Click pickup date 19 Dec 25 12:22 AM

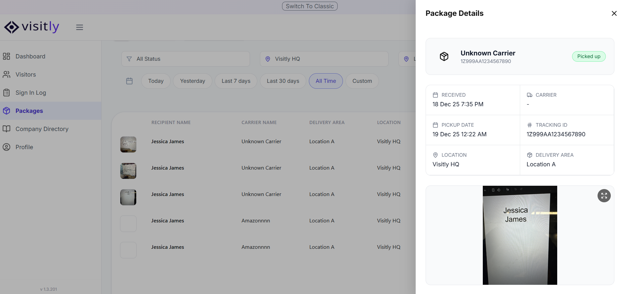point(459,134)
